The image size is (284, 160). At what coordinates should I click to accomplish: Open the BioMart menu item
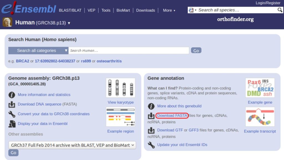(x=123, y=10)
